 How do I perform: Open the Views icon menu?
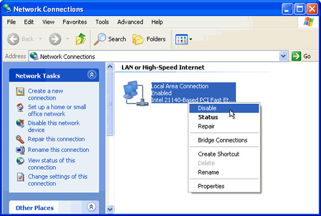click(182, 39)
